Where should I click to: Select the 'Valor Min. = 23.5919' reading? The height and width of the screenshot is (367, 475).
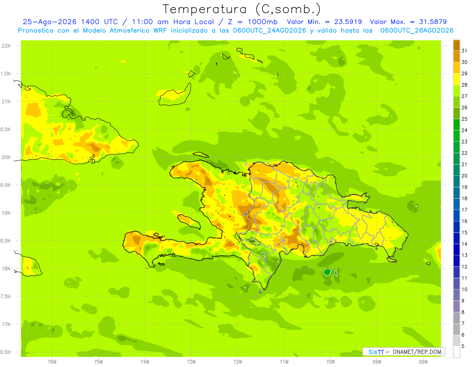click(324, 22)
